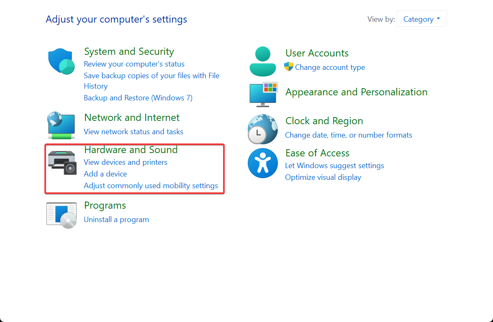Open System and Security heading

129,51
